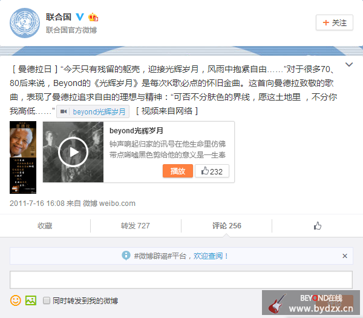Like the post with thumbs-up icon

point(318,225)
